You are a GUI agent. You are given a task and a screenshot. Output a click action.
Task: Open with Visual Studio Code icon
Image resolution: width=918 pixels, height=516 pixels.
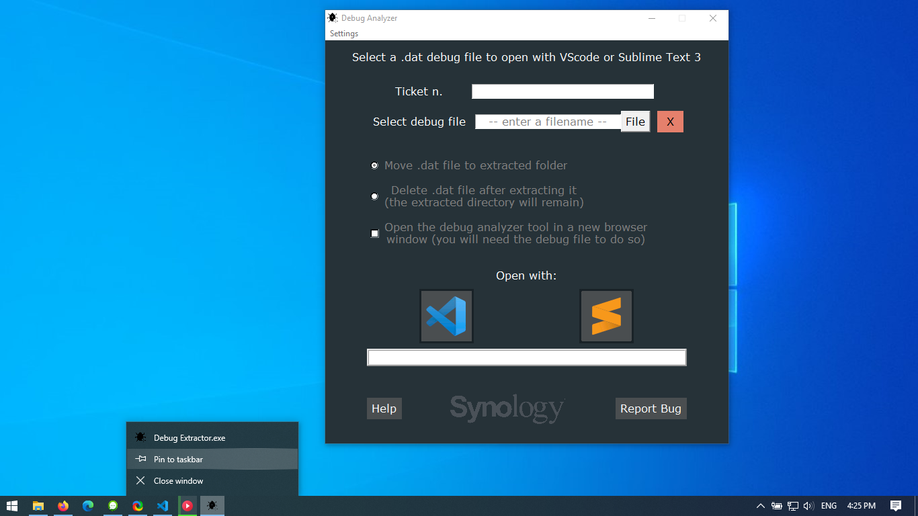click(446, 316)
